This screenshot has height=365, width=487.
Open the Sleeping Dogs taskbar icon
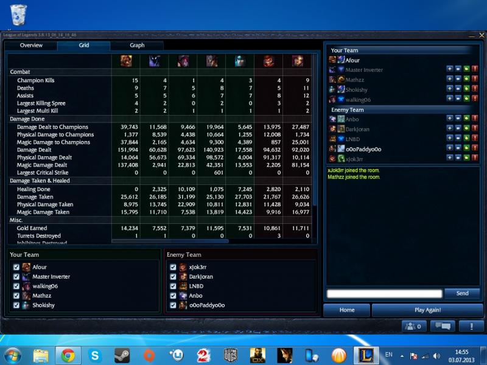pyautogui.click(x=231, y=355)
